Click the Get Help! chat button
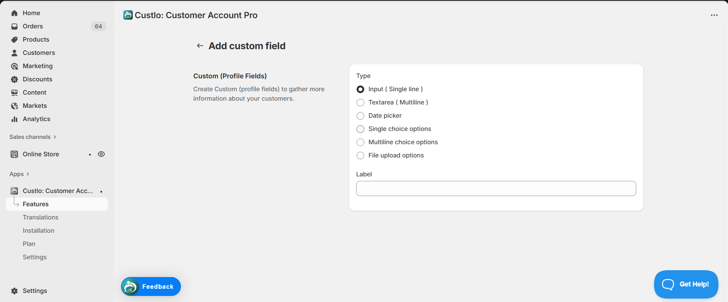728x302 pixels. pos(686,284)
